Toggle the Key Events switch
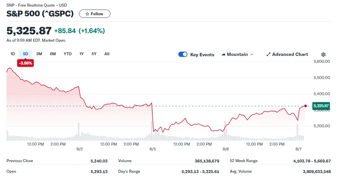337x180 pixels. click(x=183, y=54)
